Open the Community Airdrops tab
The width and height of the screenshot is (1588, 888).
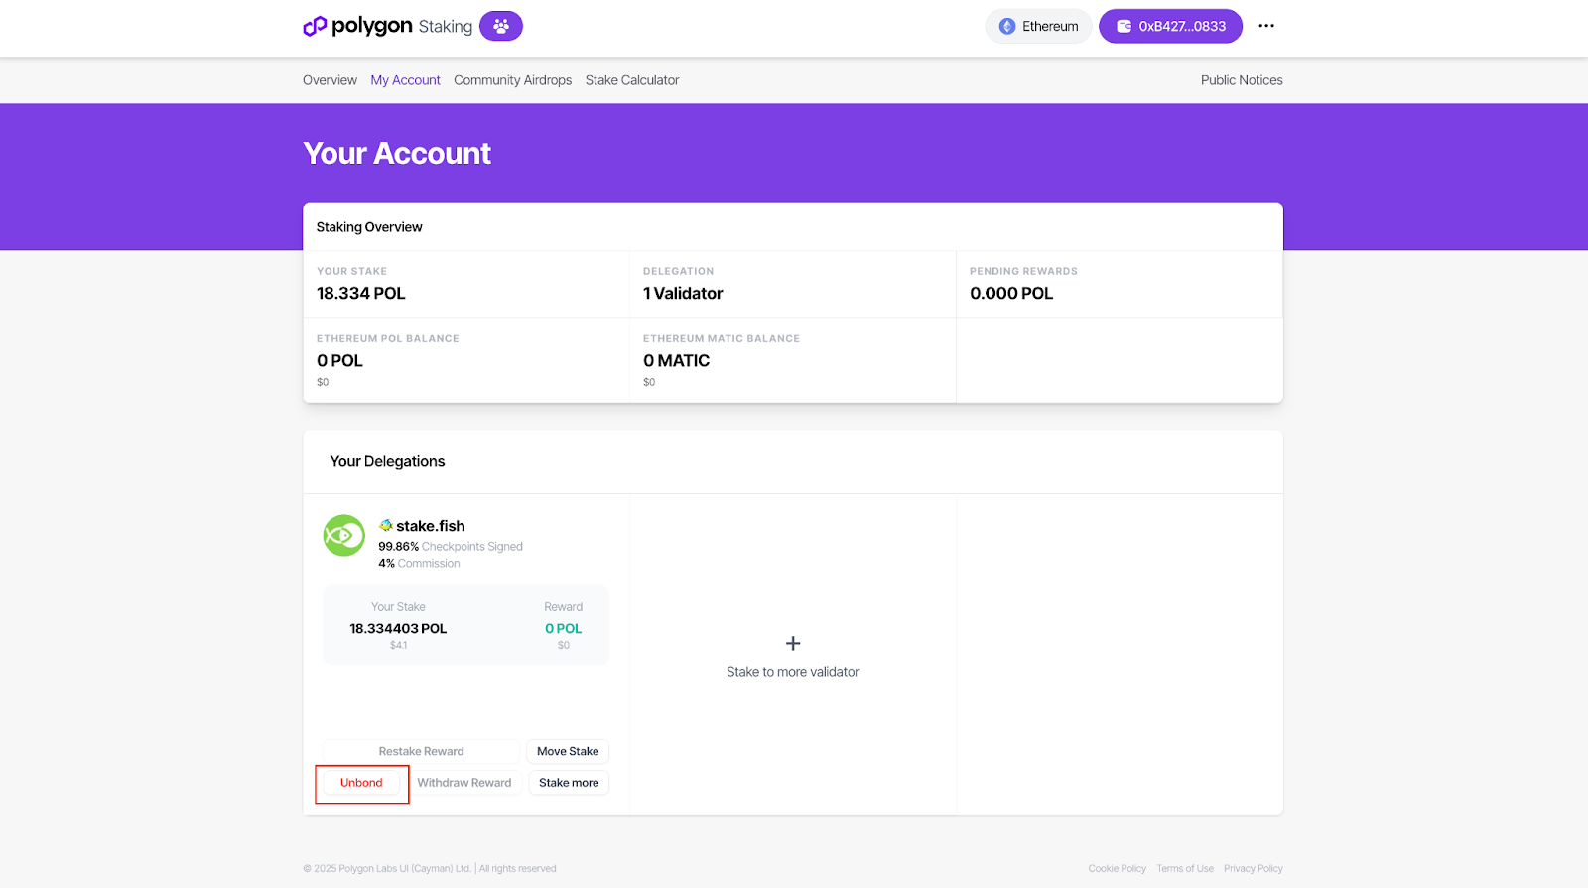[512, 80]
